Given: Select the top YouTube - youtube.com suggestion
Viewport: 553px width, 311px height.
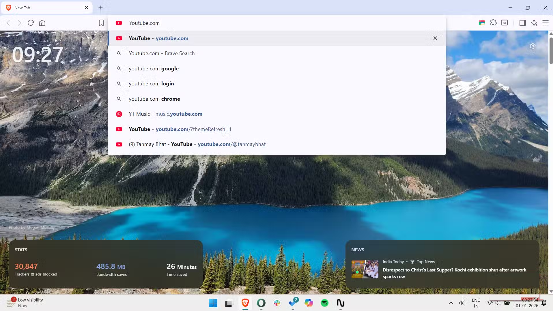Looking at the screenshot, I should point(276,38).
